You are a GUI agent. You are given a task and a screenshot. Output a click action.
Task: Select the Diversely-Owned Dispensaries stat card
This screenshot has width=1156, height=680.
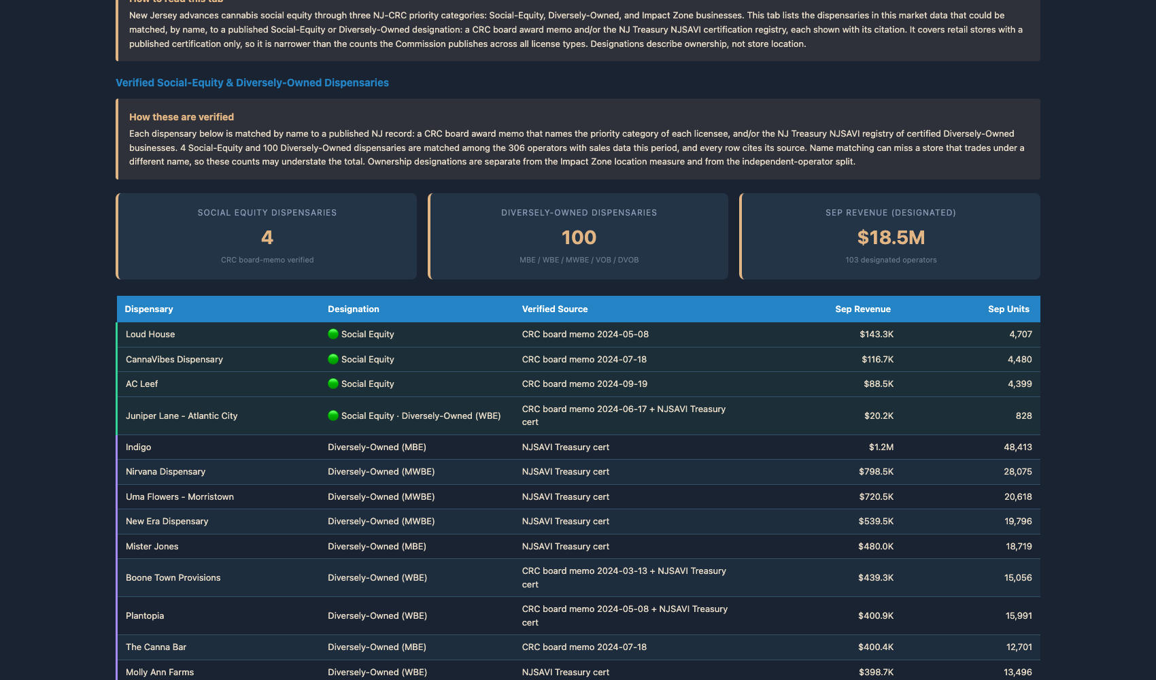tap(579, 236)
